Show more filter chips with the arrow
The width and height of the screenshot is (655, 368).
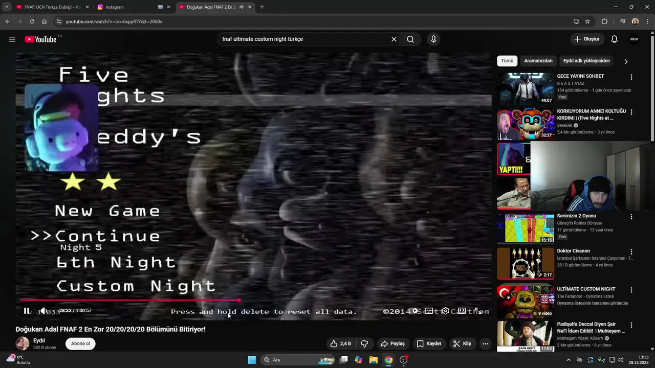coord(626,61)
